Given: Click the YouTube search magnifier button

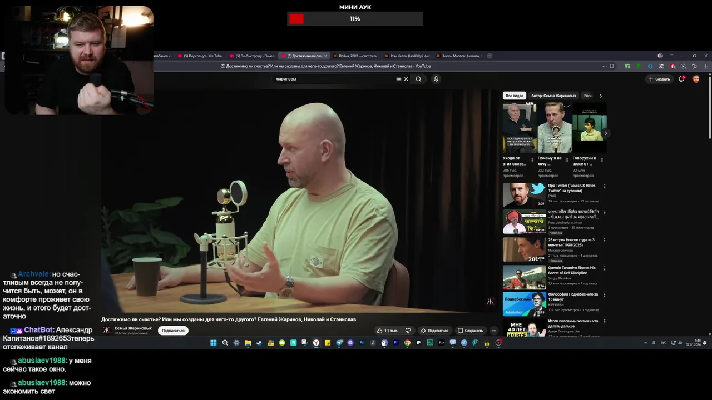Looking at the screenshot, I should coord(418,79).
